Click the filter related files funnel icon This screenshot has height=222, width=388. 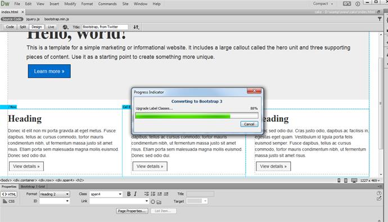[x=380, y=19]
